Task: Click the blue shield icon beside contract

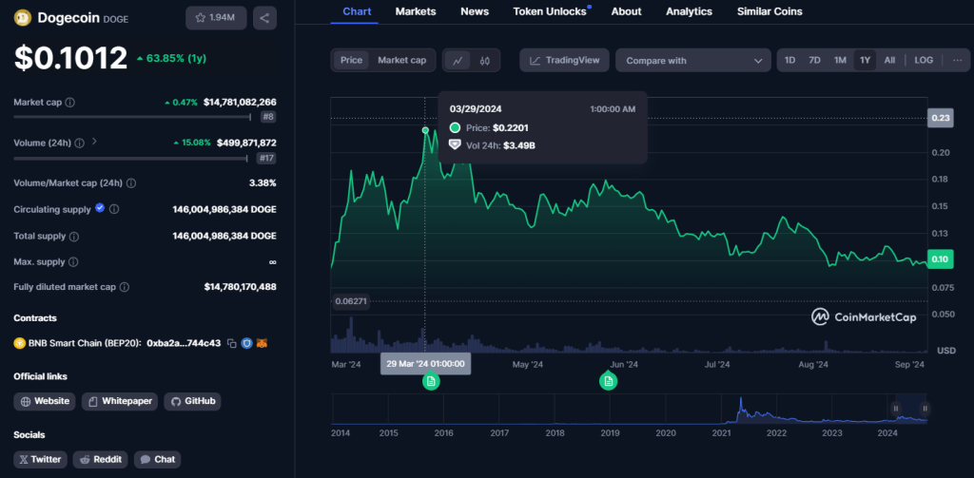Action: [246, 343]
